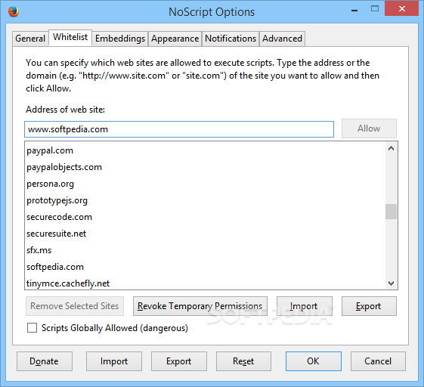Click Revoke Temporary Permissions
The width and height of the screenshot is (424, 387).
coord(200,306)
